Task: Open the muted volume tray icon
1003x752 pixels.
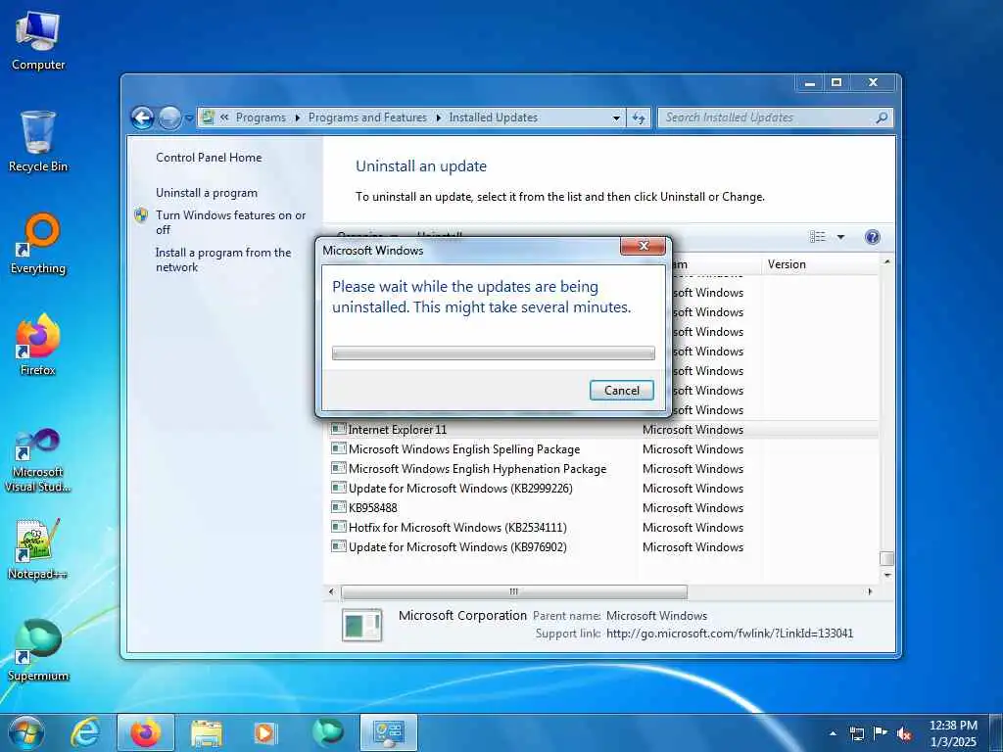Action: [904, 733]
